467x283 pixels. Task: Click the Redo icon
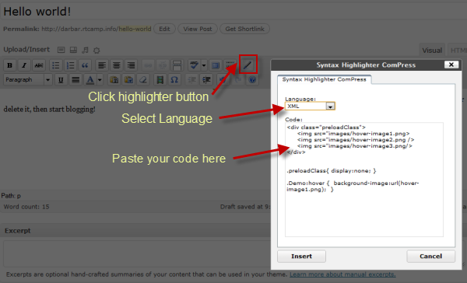point(237,80)
